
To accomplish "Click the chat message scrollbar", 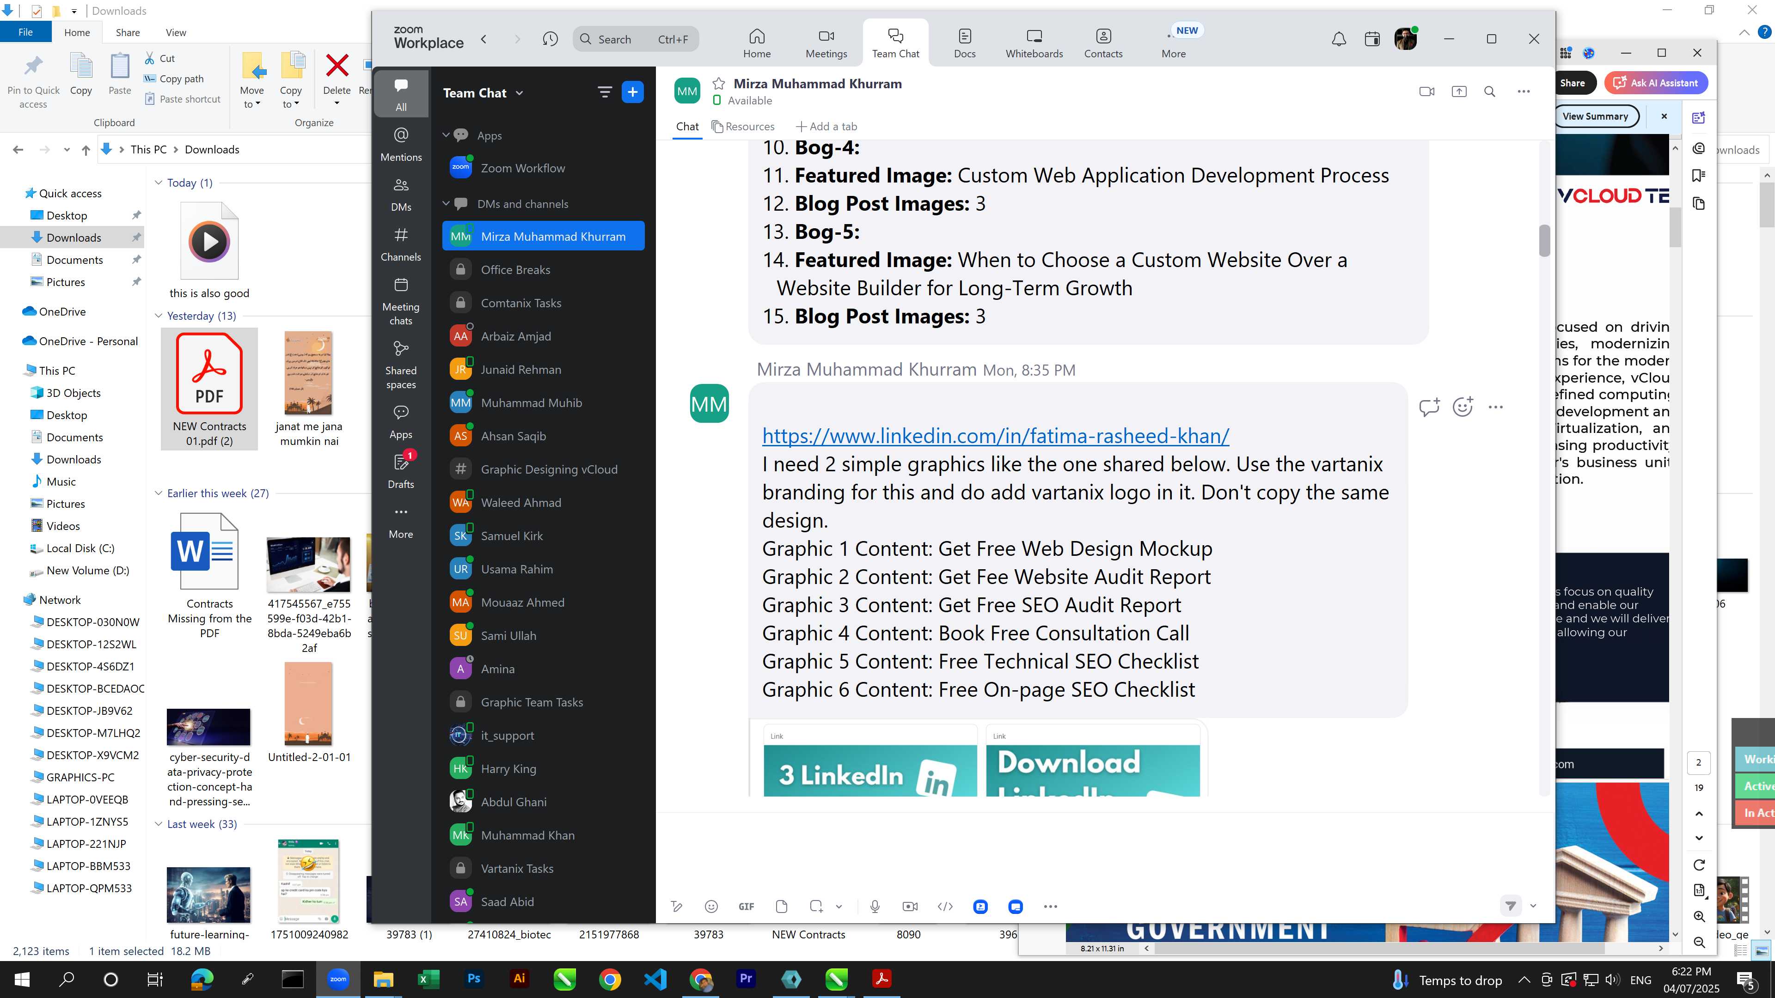I will click(x=1544, y=240).
